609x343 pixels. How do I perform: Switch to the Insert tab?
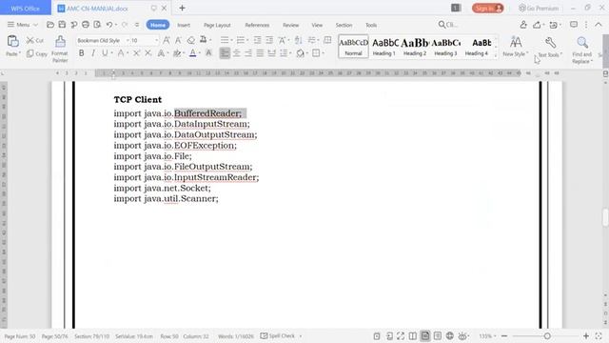(x=184, y=25)
